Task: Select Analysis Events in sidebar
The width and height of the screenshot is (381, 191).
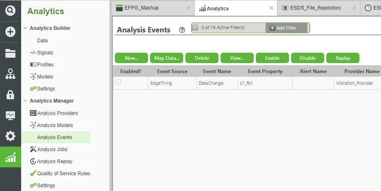Action: click(x=56, y=137)
